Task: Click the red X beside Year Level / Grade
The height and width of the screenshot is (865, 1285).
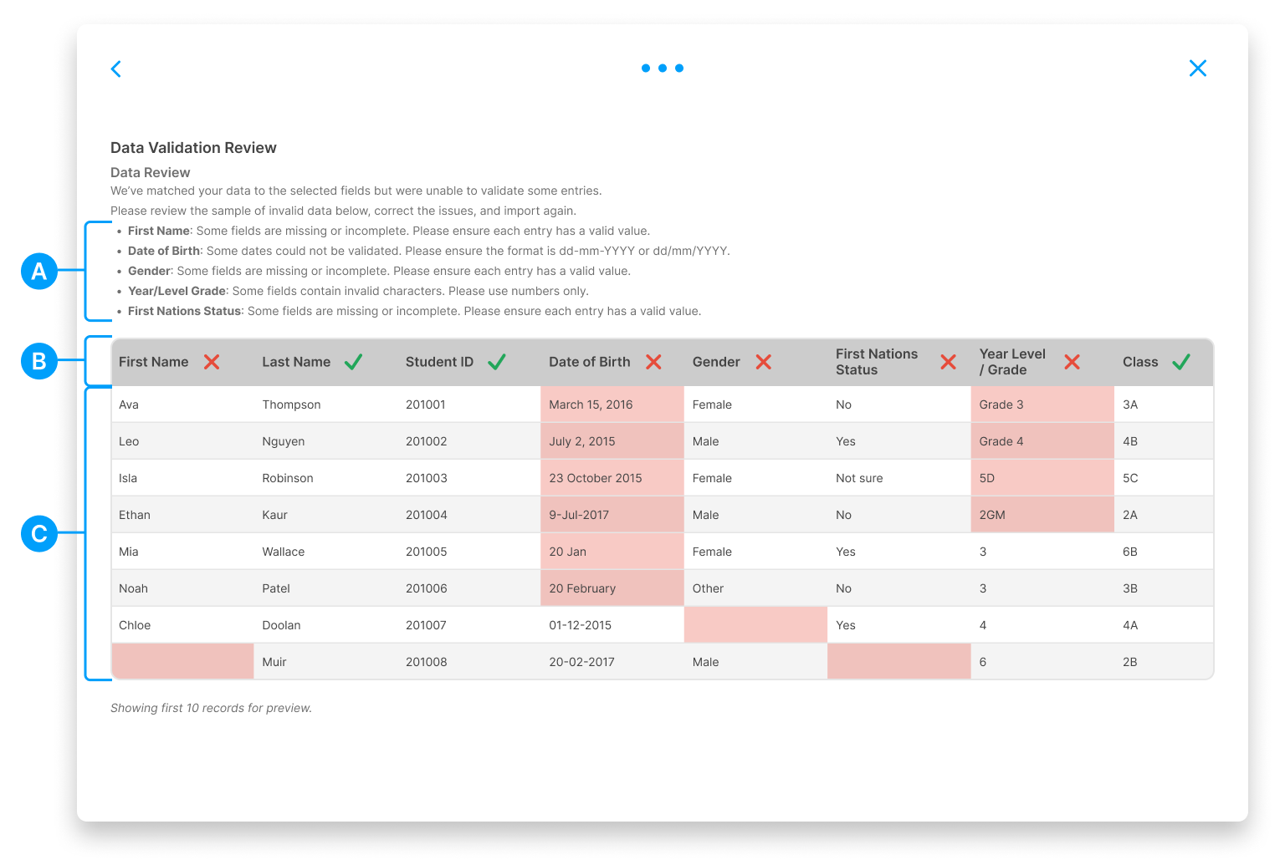Action: pyautogui.click(x=1073, y=362)
